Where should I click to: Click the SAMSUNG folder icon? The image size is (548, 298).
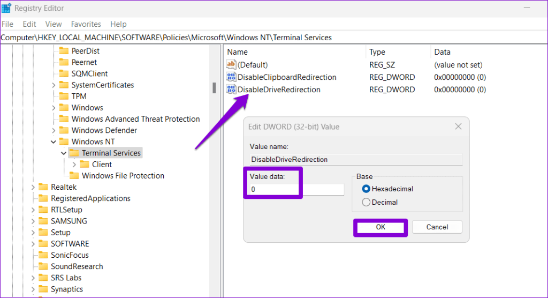point(43,221)
